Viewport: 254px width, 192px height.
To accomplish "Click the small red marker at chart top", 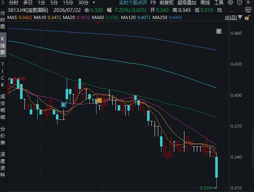I will 98,23.
